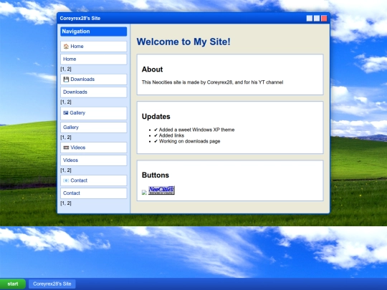The height and width of the screenshot is (290, 387).
Task: Open the plain Home link without icon
Action: pyautogui.click(x=94, y=59)
